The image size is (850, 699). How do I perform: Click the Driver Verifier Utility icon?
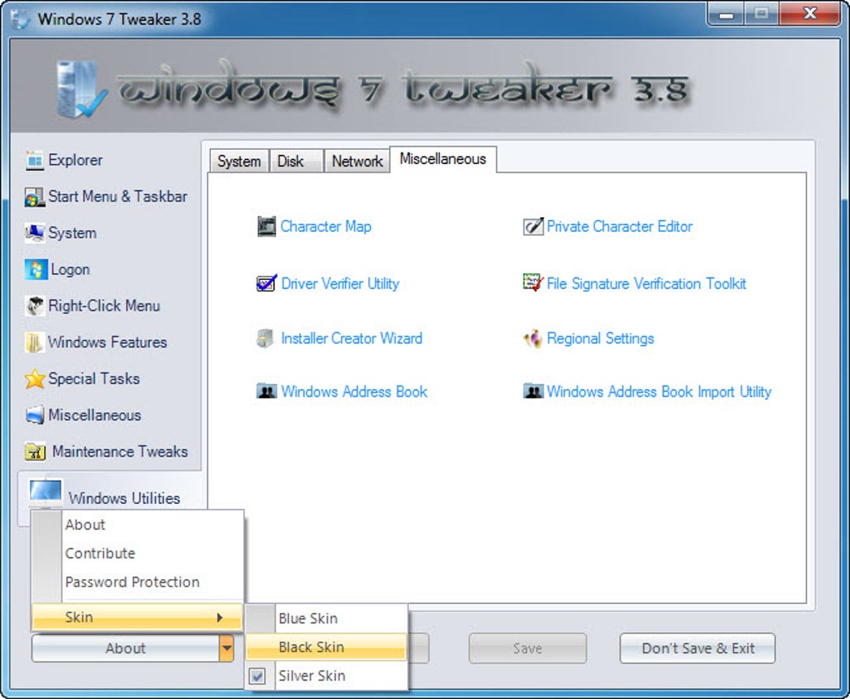(x=266, y=283)
